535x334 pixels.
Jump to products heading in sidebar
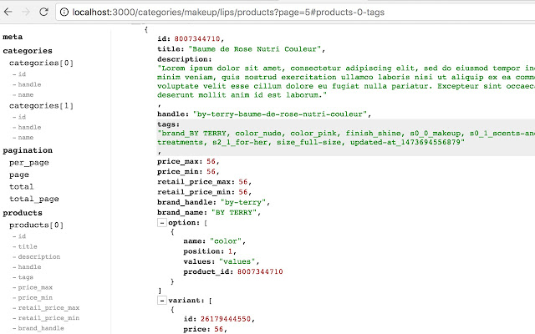(23, 213)
